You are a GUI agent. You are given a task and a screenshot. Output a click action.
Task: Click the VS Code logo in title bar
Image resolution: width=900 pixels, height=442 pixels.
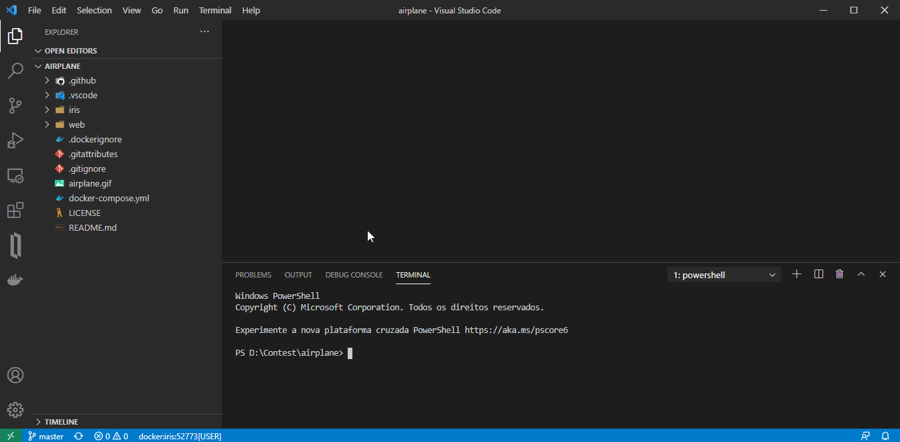click(11, 10)
